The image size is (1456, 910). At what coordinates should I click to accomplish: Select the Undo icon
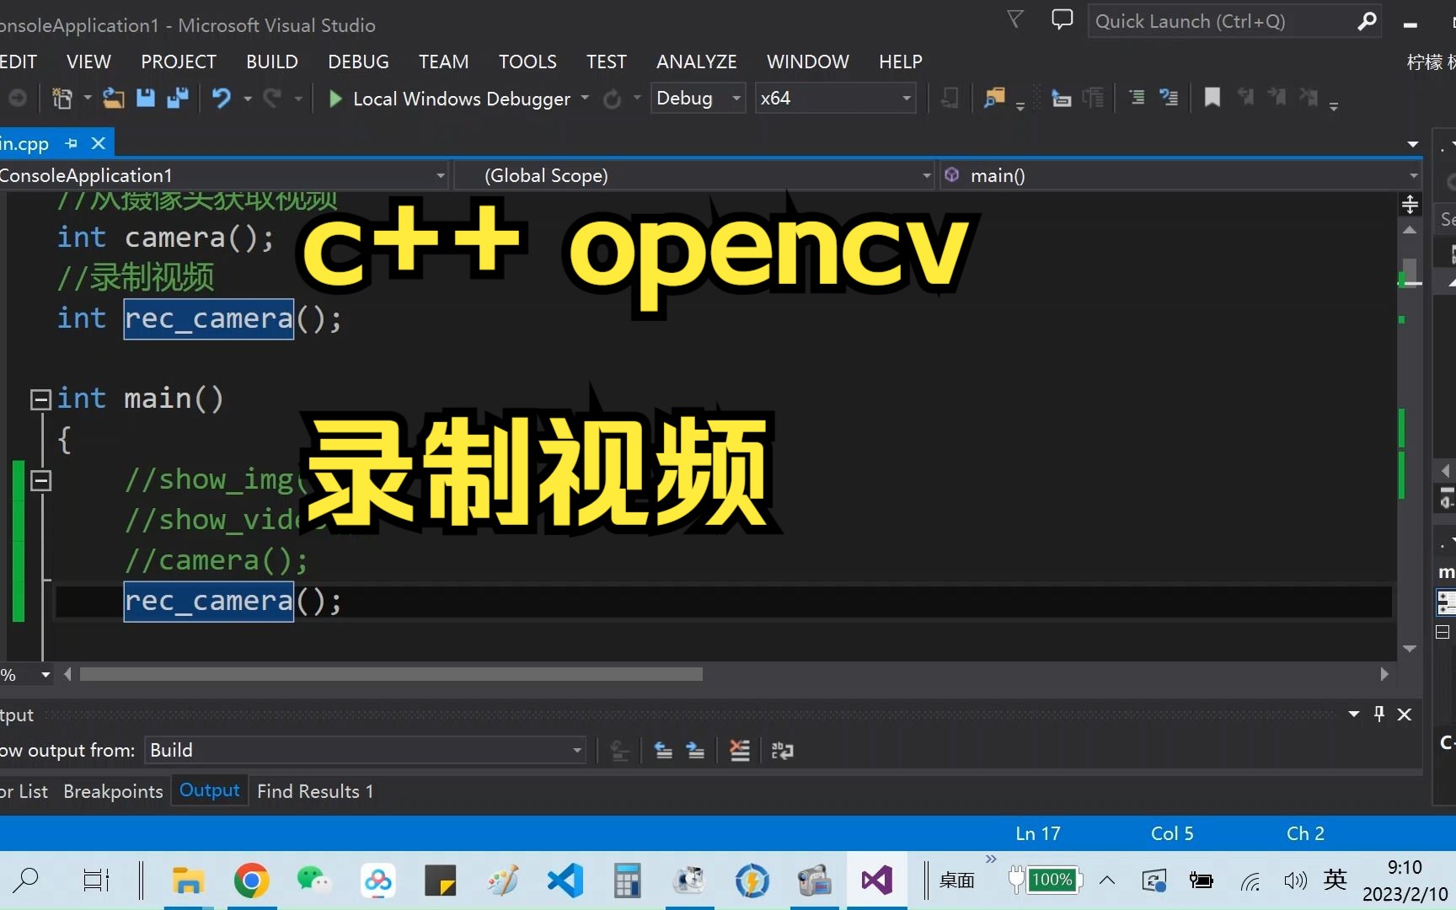tap(221, 99)
